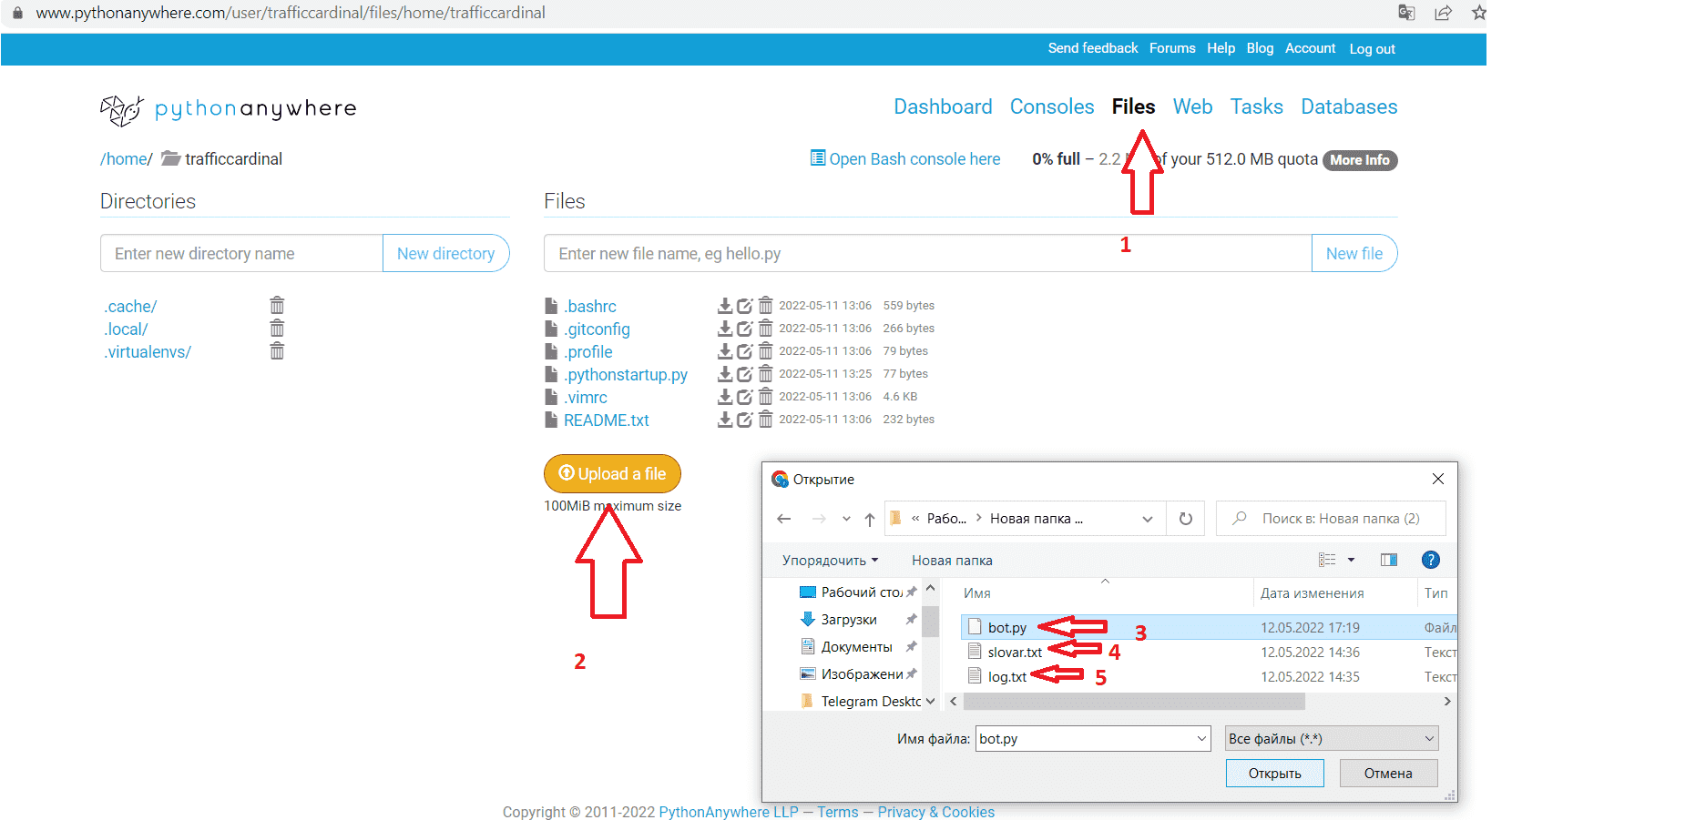Click the Открыть button
This screenshot has height=820, width=1706.
(x=1274, y=774)
